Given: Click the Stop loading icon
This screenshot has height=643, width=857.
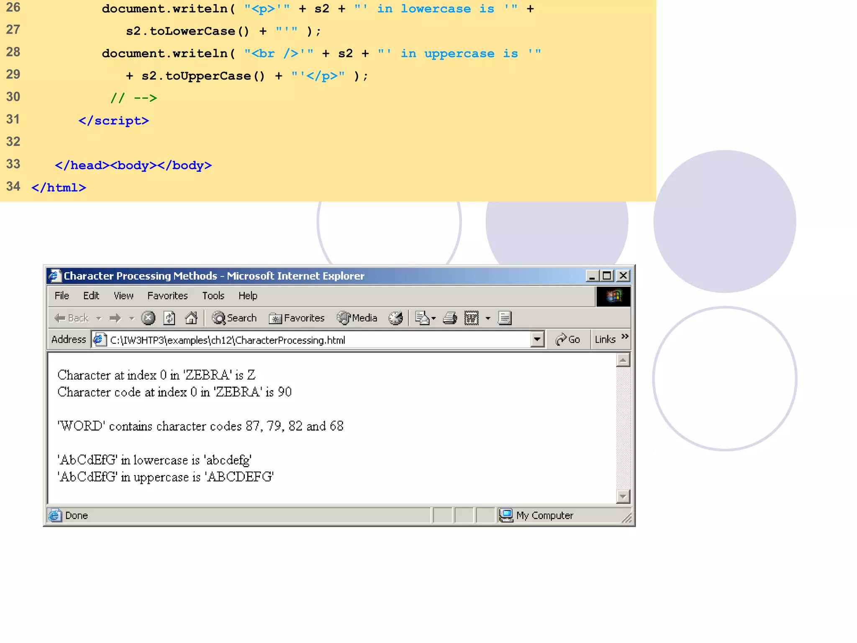Looking at the screenshot, I should coord(148,318).
